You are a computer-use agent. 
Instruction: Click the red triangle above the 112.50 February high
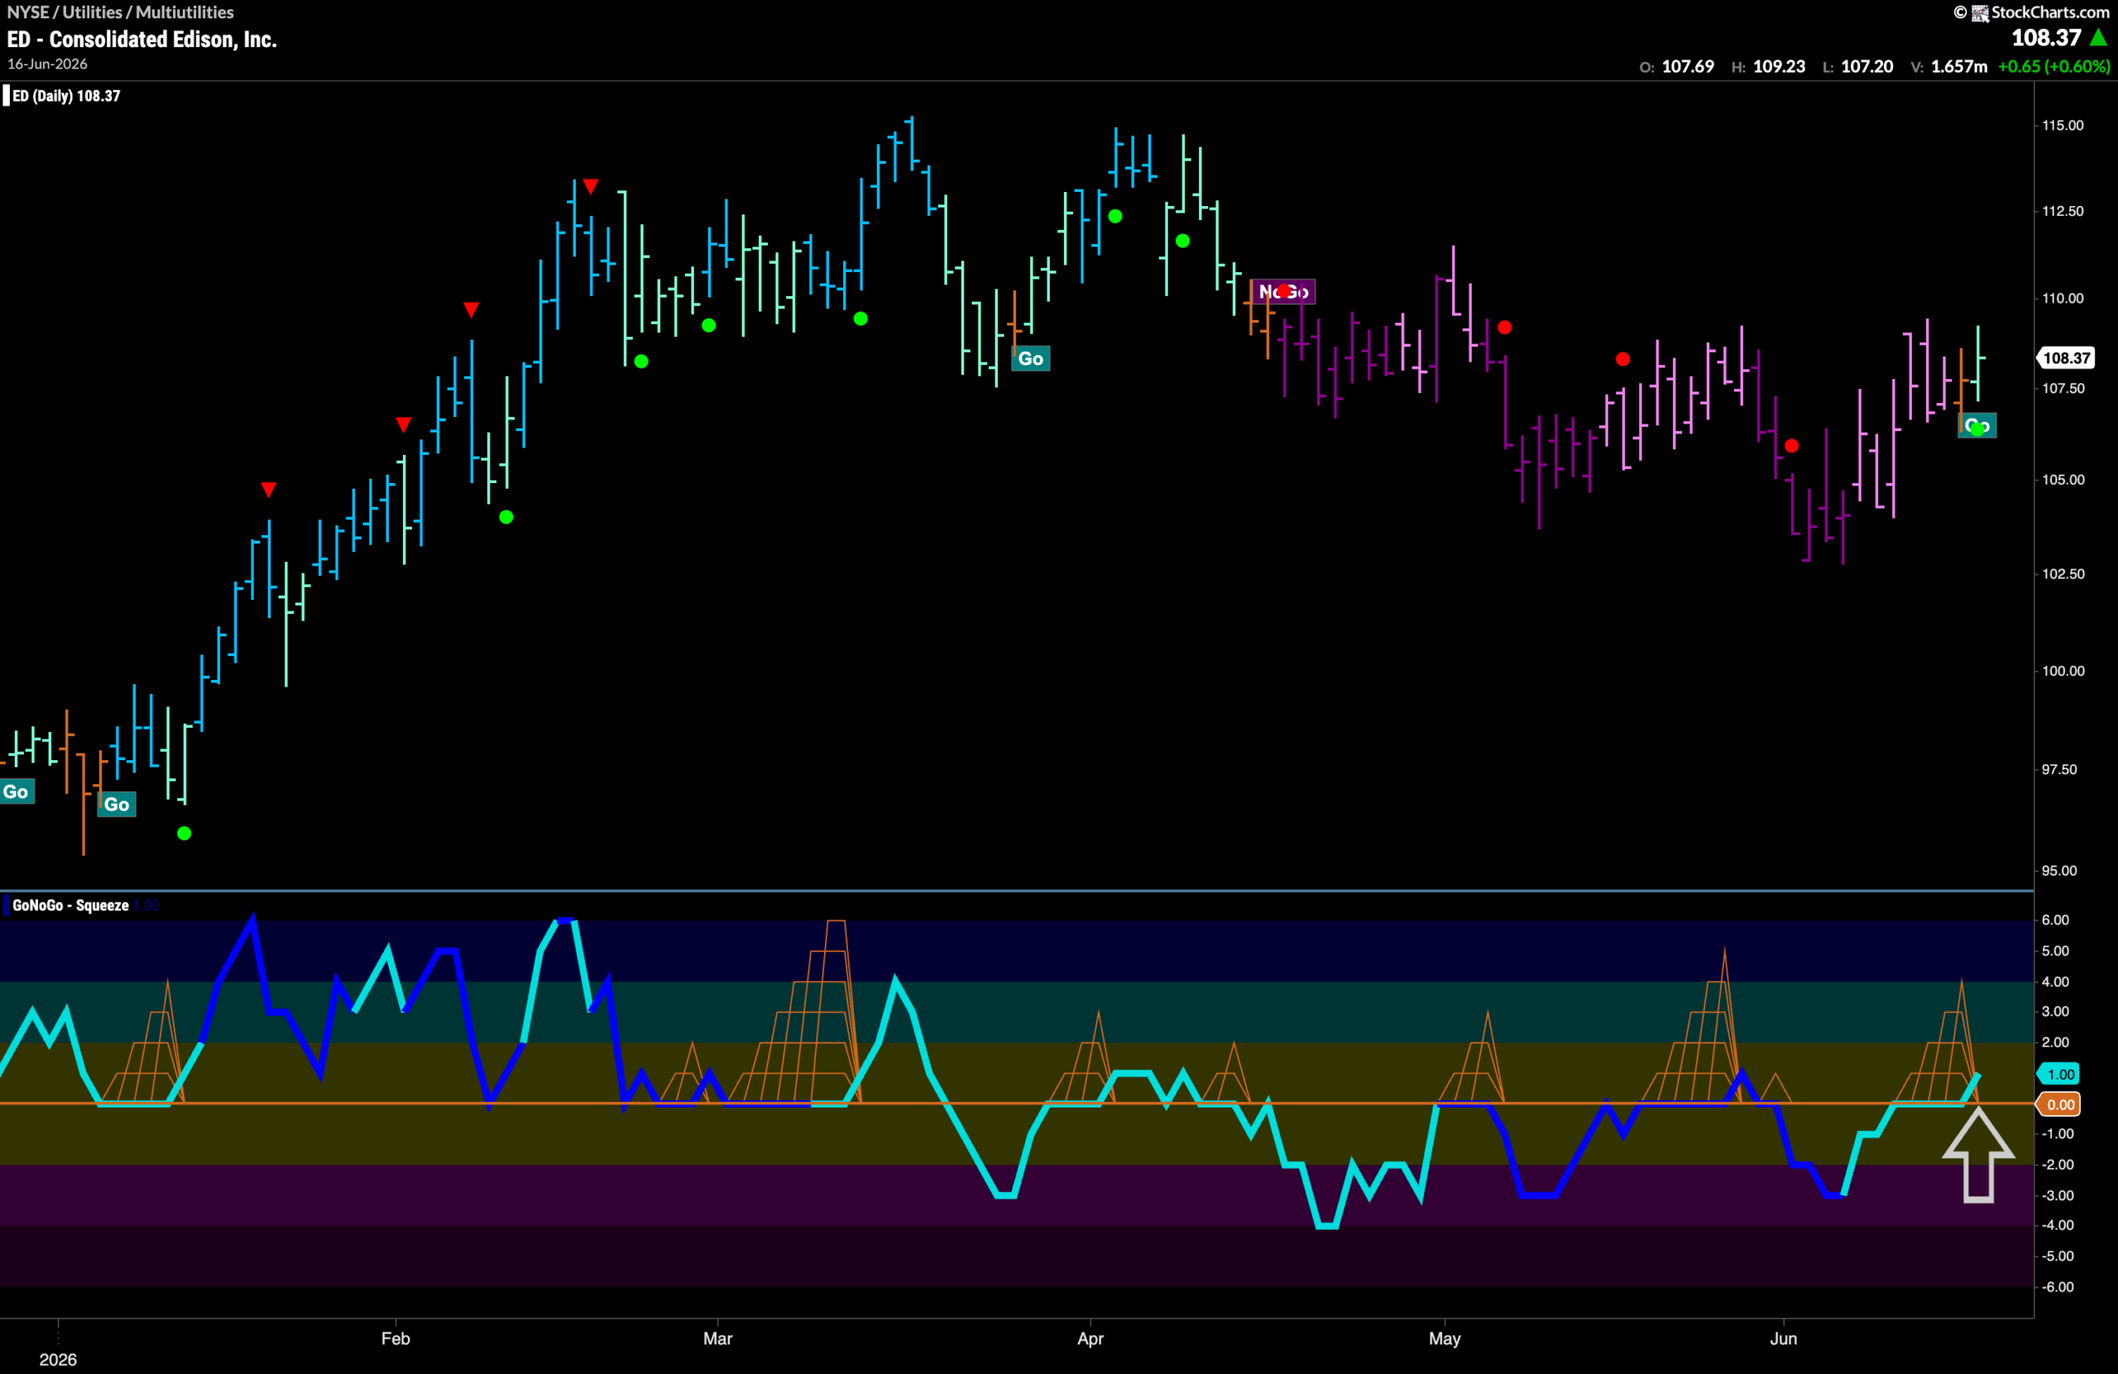point(591,187)
